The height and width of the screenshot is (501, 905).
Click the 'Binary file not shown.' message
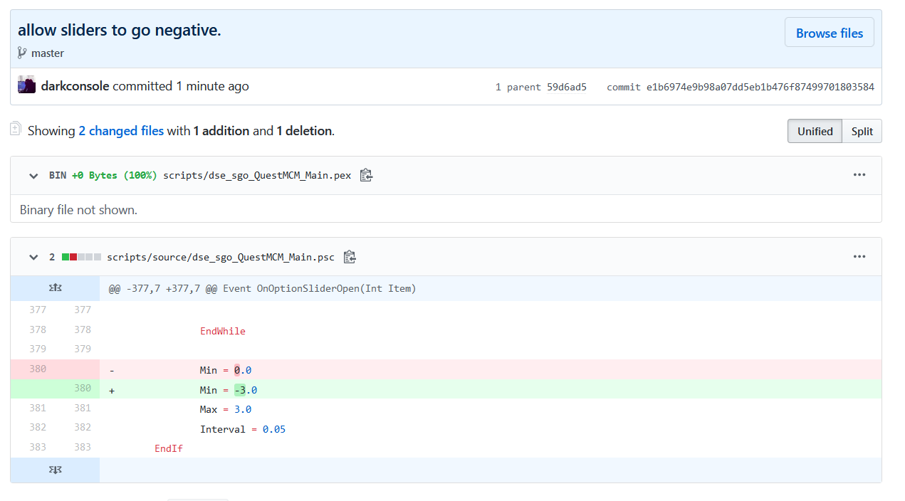pyautogui.click(x=78, y=210)
